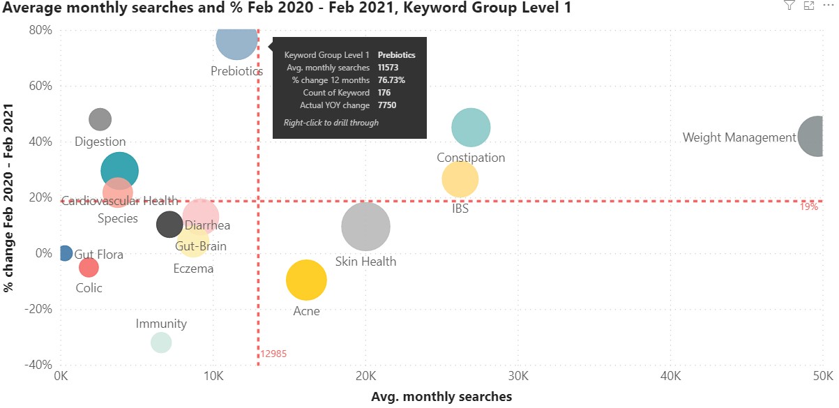Click the pale yellow Eczema bubble
Viewport: 839px width, 408px height.
point(192,241)
